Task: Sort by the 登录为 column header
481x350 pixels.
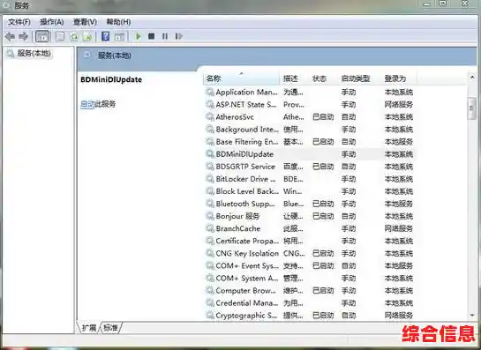Action: click(399, 78)
